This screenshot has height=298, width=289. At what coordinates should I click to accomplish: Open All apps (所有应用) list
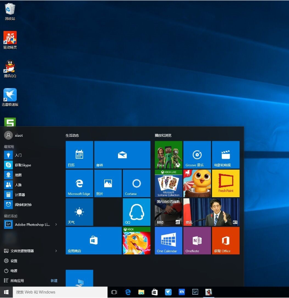[x=17, y=280]
